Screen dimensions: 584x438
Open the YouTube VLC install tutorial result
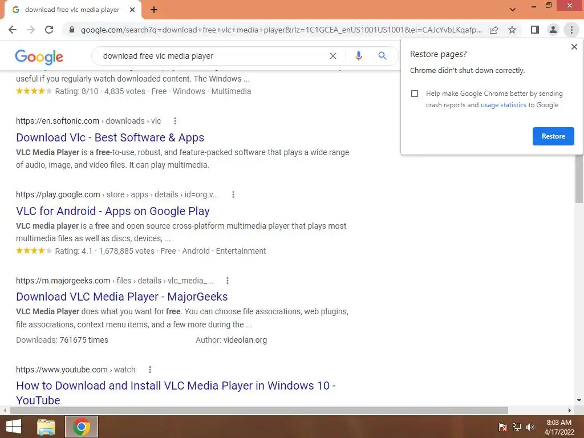click(176, 393)
